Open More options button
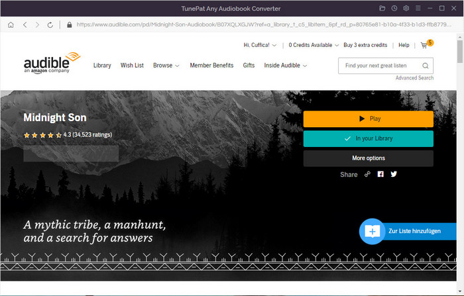464x296 pixels. 369,158
